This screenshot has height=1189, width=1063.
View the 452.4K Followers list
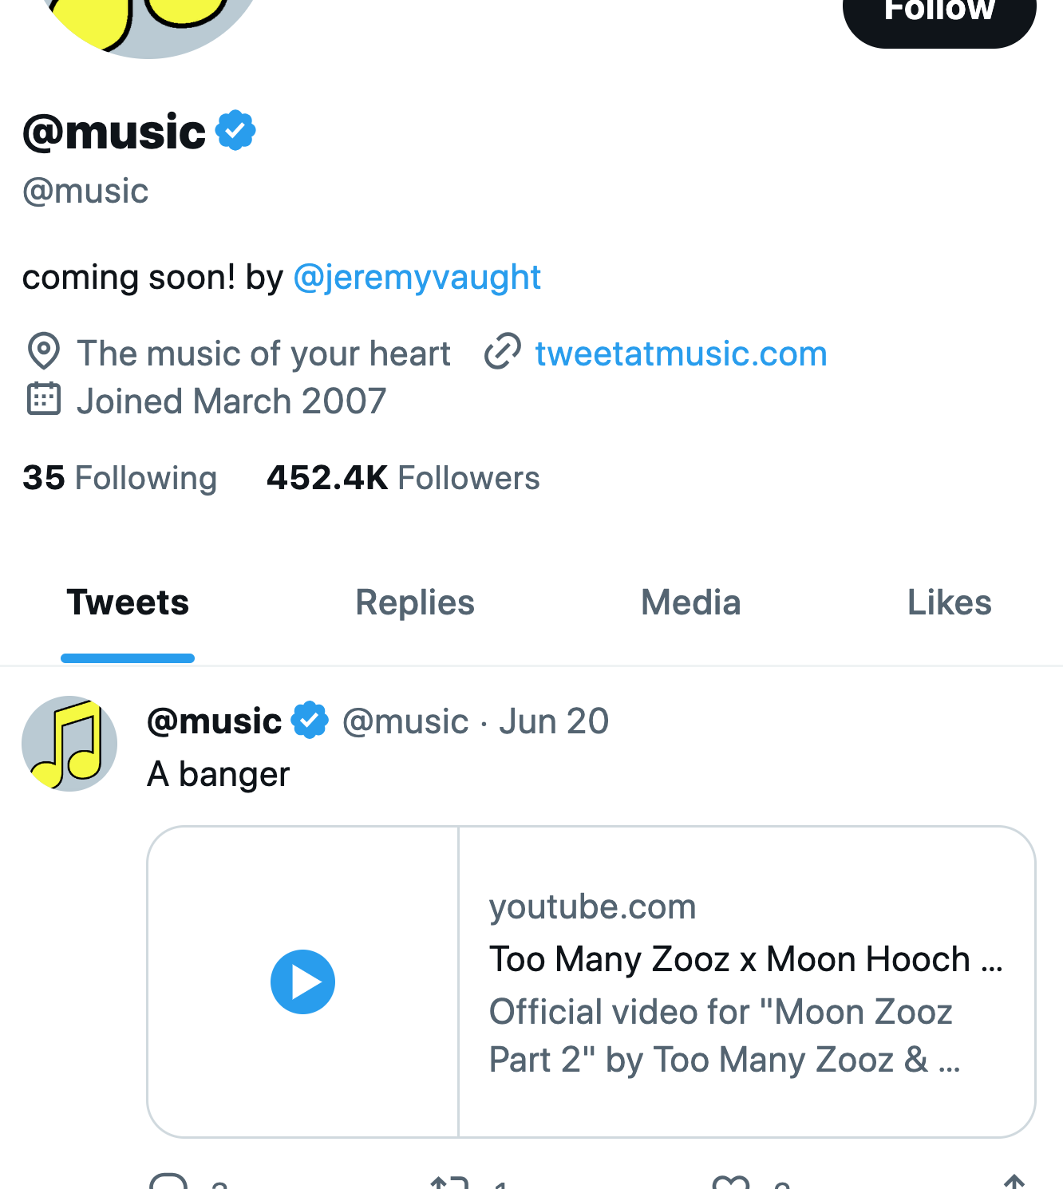403,478
